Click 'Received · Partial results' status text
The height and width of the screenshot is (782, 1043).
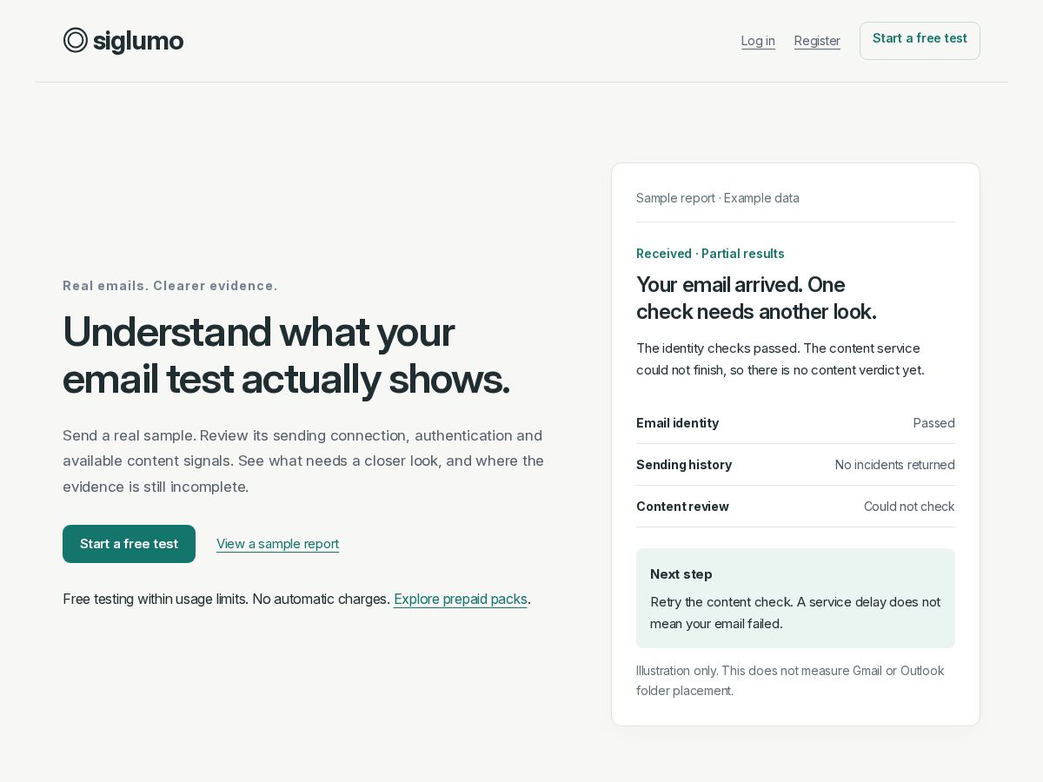point(710,254)
